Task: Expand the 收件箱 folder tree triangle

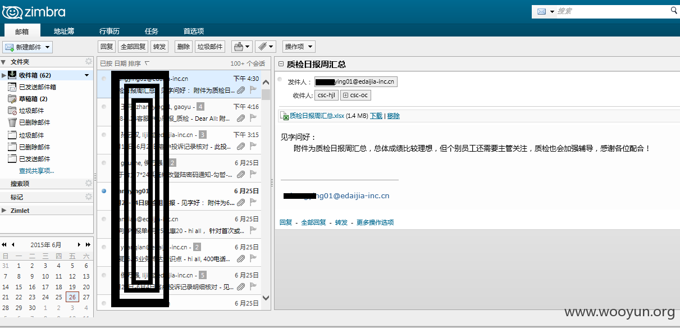Action: [x=4, y=75]
